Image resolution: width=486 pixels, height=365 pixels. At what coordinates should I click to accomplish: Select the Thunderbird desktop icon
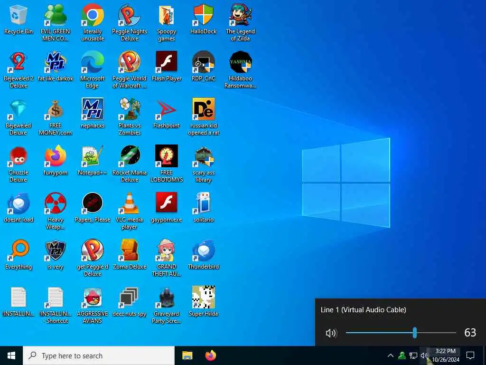203,250
